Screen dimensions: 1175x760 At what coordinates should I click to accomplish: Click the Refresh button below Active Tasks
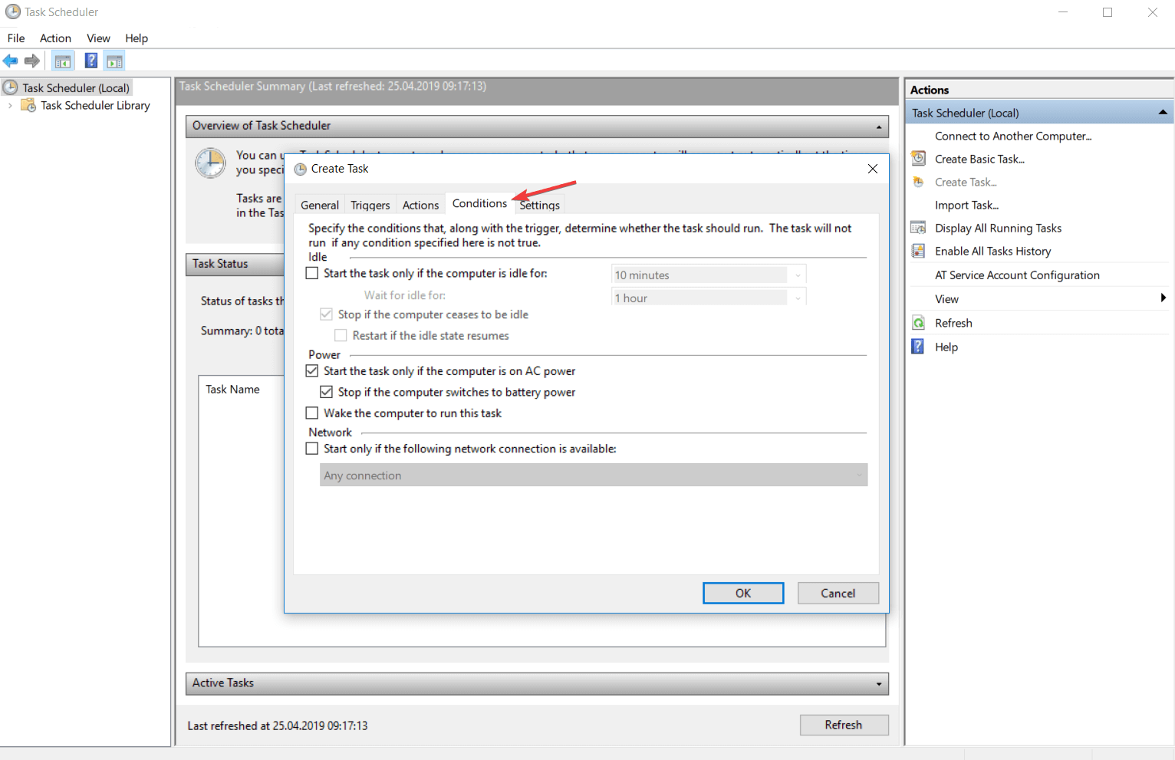[x=844, y=725]
